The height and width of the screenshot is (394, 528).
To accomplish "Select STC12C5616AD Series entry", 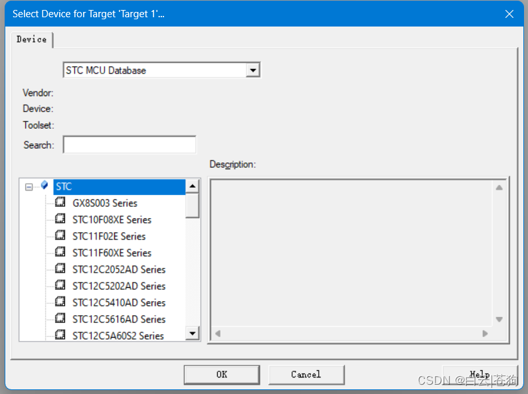I will pyautogui.click(x=119, y=319).
